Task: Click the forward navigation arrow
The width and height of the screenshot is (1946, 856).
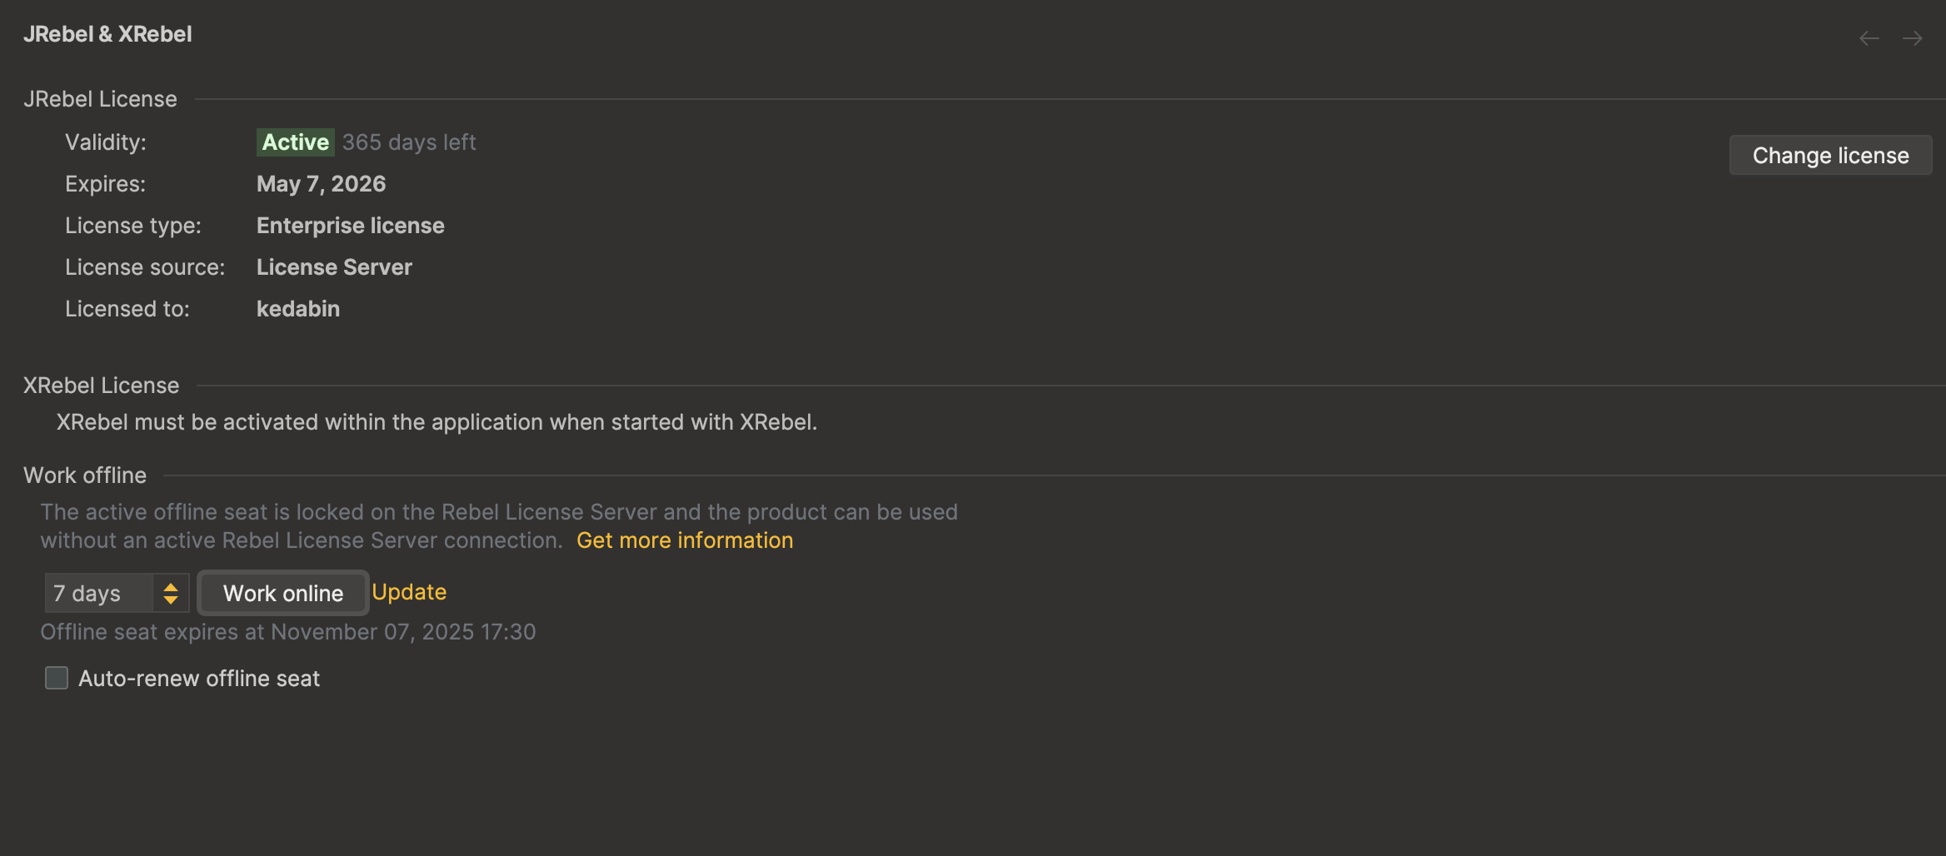Action: [x=1913, y=38]
